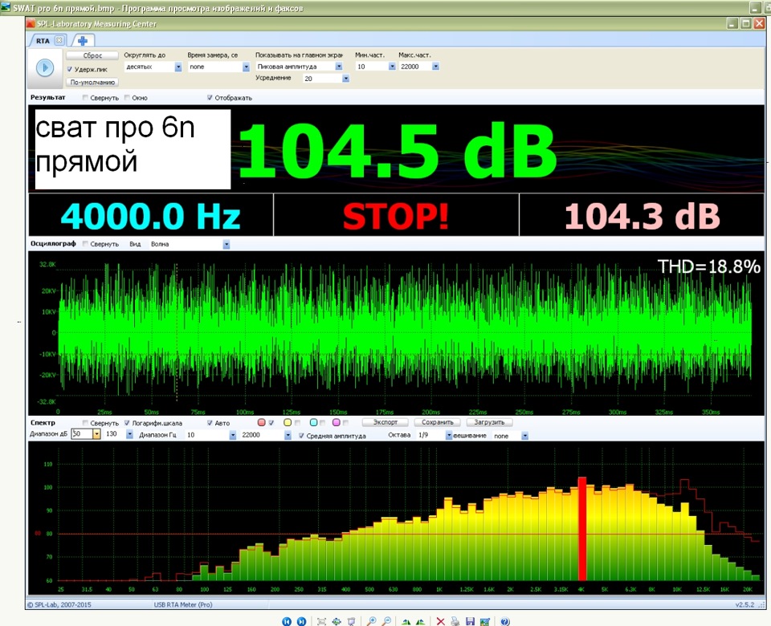
Task: Click the red curve color swatch
Action: coord(262,423)
